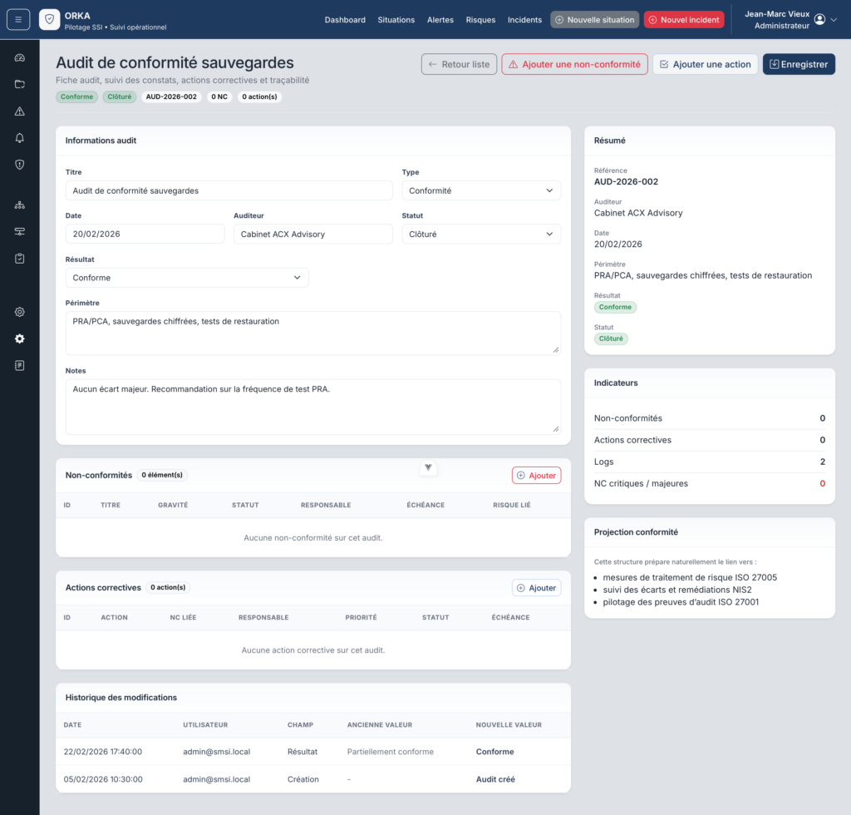The height and width of the screenshot is (815, 851).
Task: Open the Résultat dropdown set to Conforme
Action: [x=187, y=278]
